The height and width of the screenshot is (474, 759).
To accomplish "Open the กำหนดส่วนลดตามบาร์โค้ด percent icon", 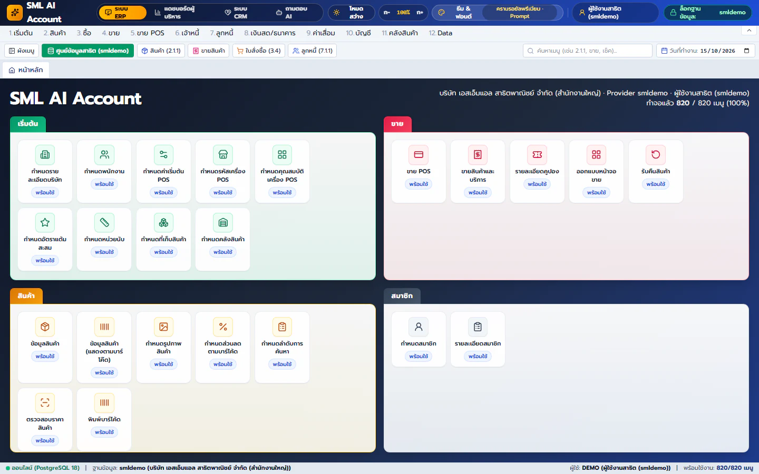I will click(x=223, y=327).
